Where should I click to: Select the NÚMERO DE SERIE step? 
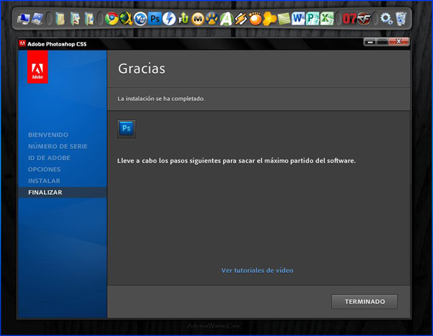[x=58, y=146]
